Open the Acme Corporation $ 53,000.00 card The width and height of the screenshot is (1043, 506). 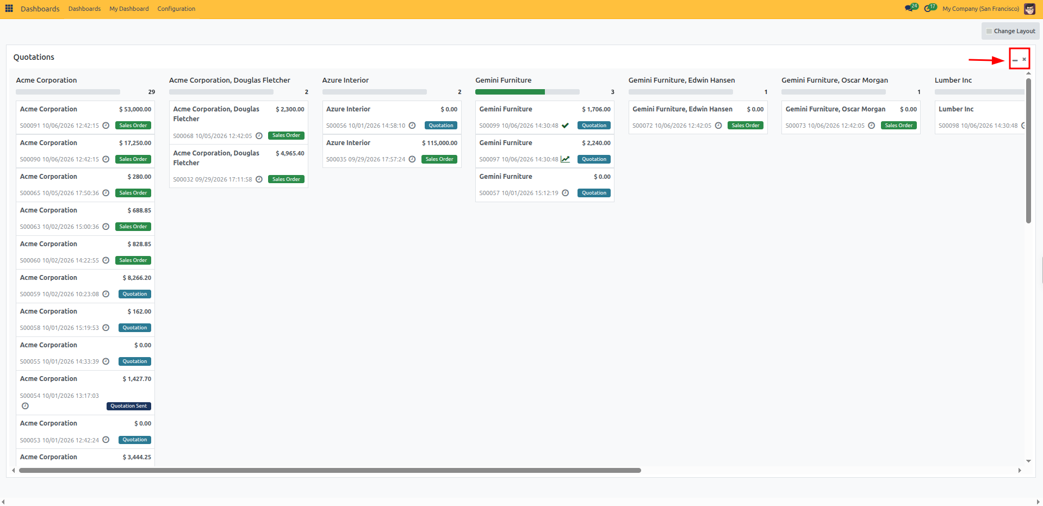85,117
